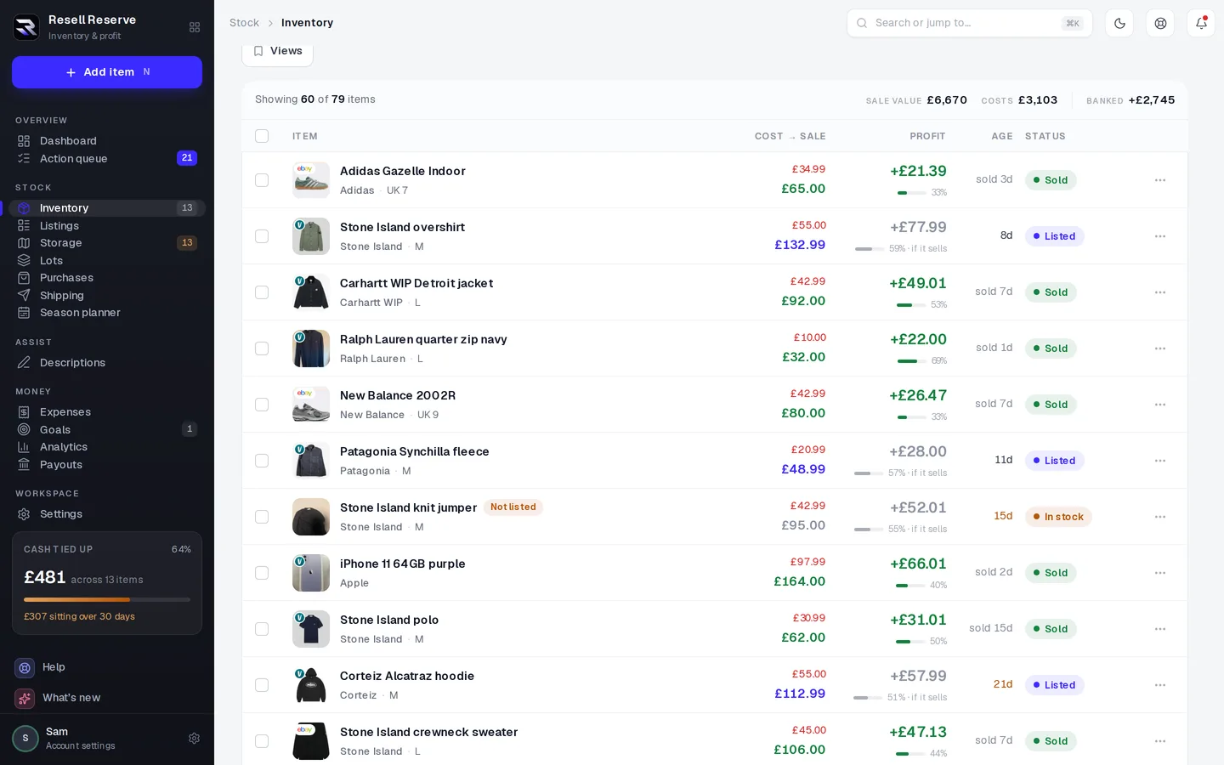The width and height of the screenshot is (1224, 765).
Task: Click the Resell Reserve logo icon
Action: [x=26, y=27]
